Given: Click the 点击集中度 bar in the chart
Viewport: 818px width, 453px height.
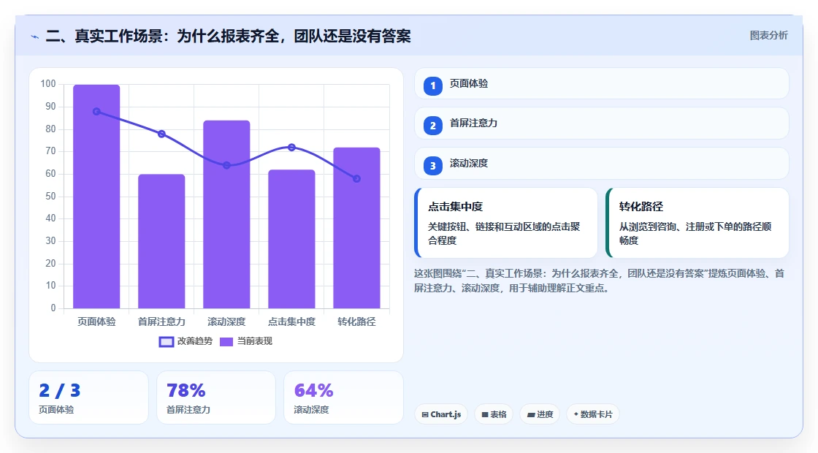Looking at the screenshot, I should pos(291,239).
